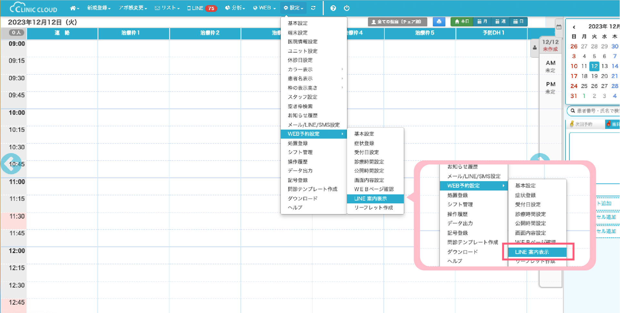Expand the 新規登録 dropdown

tap(99, 8)
